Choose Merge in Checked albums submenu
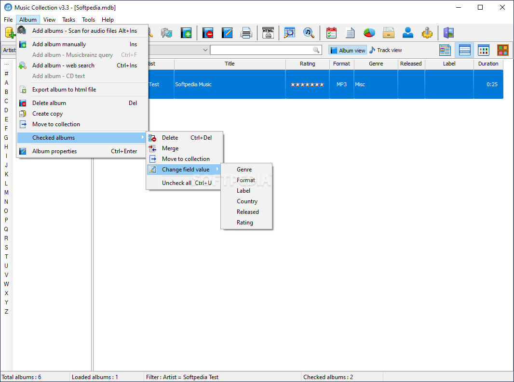 tap(184, 148)
